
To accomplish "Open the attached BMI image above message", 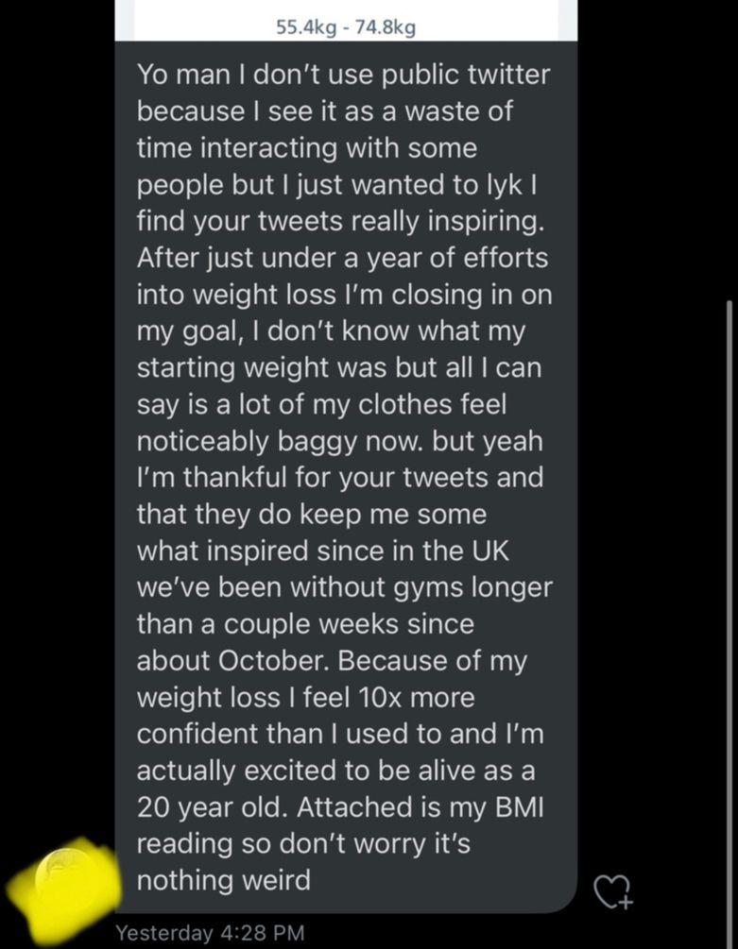I will coord(346,19).
